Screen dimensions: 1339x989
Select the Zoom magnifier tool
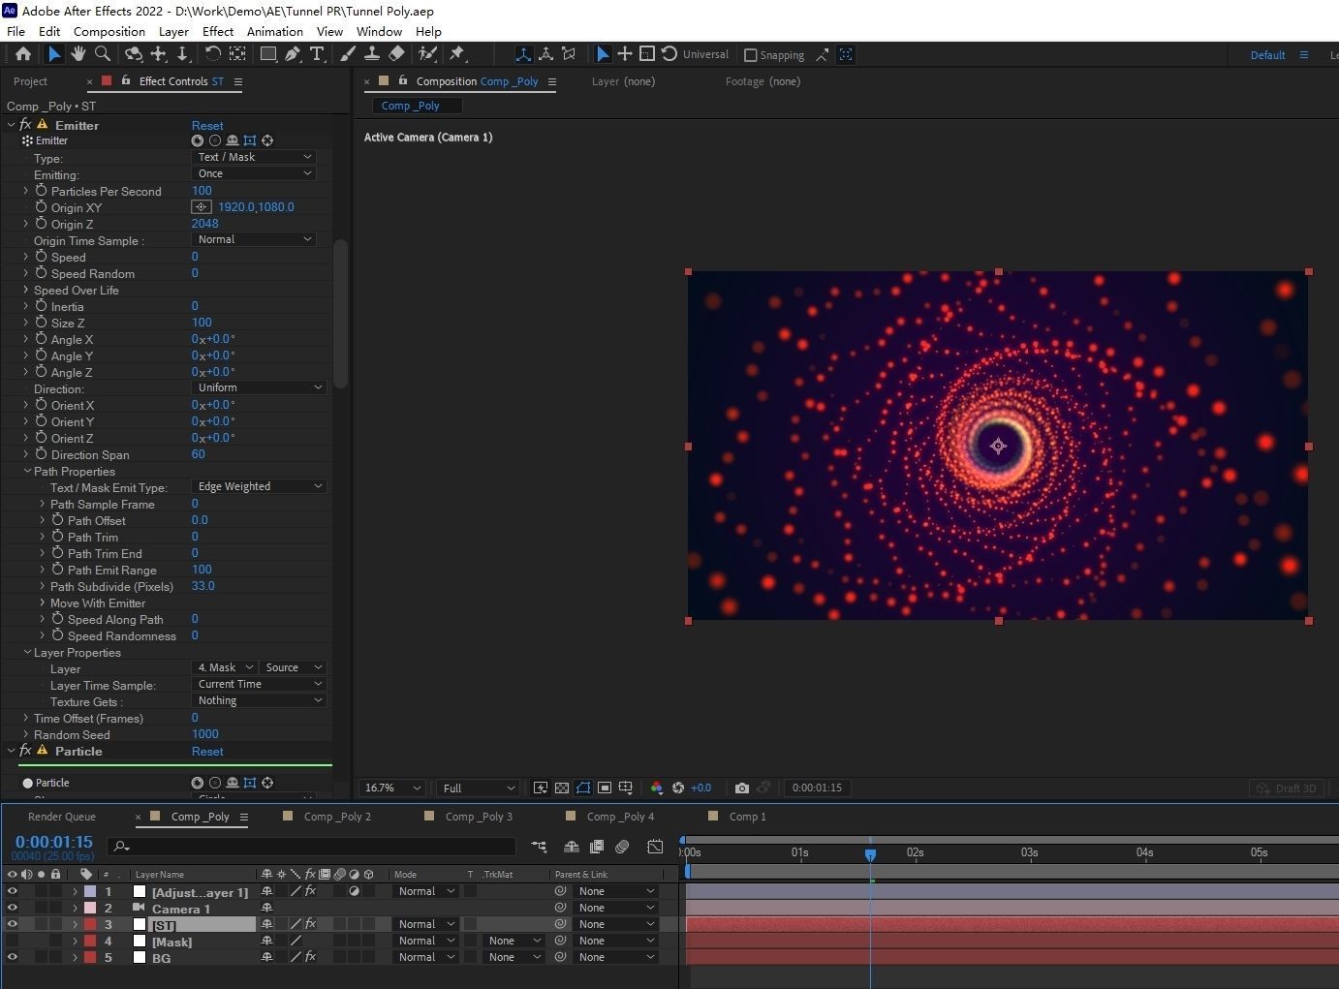[103, 54]
